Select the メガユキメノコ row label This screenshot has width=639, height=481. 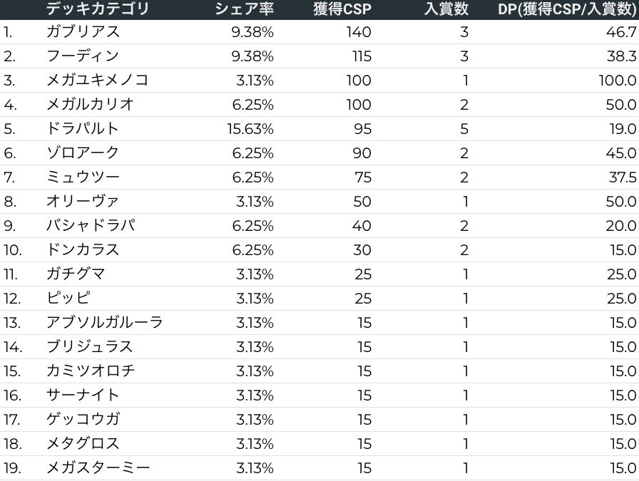[x=97, y=81]
